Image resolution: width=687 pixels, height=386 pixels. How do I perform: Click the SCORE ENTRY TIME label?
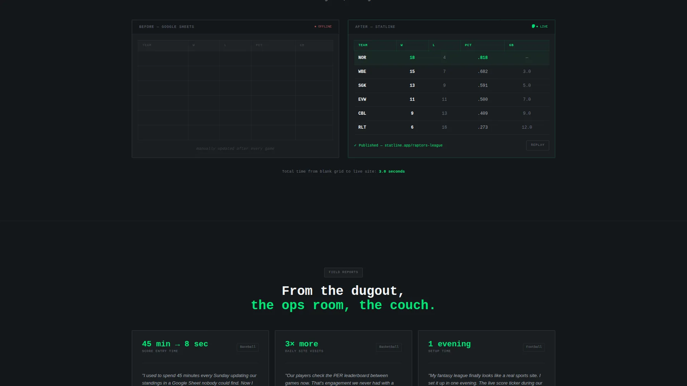pos(160,351)
